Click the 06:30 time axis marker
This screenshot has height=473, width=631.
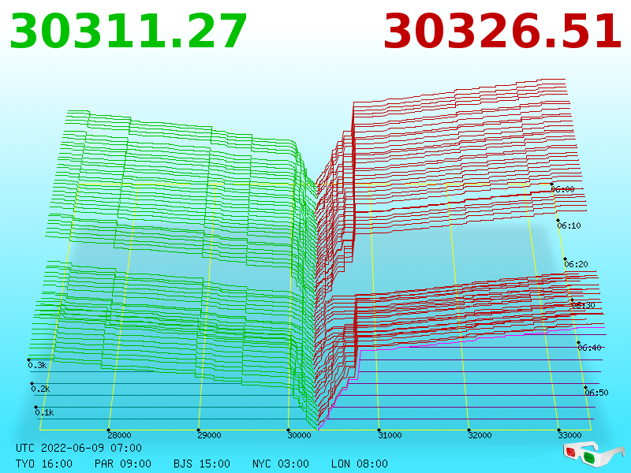coord(583,305)
